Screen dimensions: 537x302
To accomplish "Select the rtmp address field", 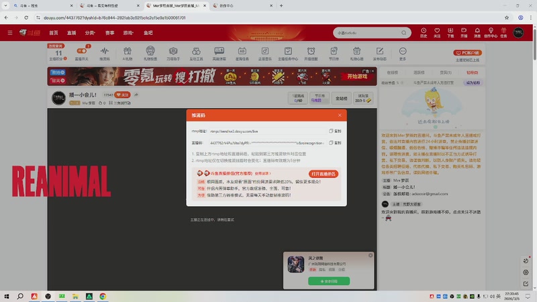I will pos(267,131).
